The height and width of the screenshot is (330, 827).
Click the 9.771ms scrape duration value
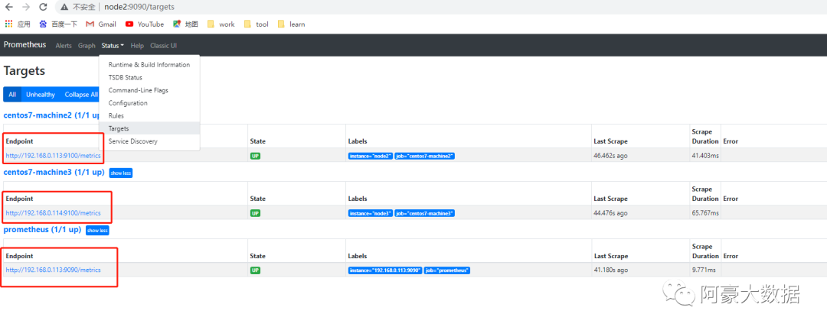pyautogui.click(x=704, y=270)
